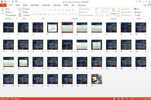Click the Undo arrow in the title bar
The width and height of the screenshot is (151, 100).
click(9, 2)
